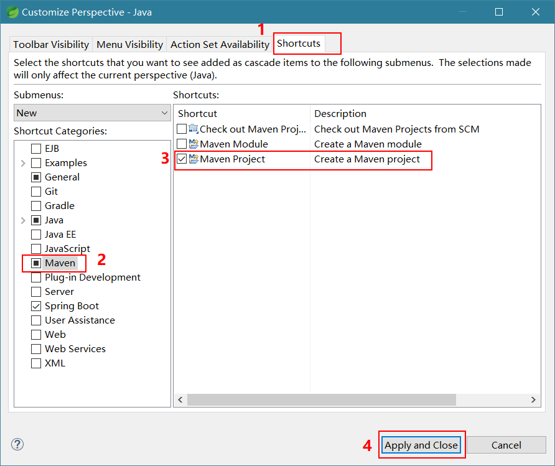Check the EJB category checkbox
The width and height of the screenshot is (555, 466).
[36, 149]
